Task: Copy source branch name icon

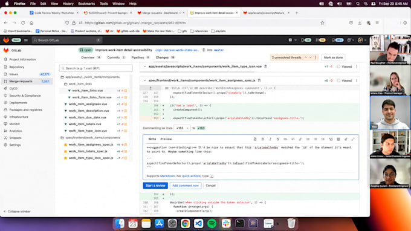Action: (x=204, y=50)
